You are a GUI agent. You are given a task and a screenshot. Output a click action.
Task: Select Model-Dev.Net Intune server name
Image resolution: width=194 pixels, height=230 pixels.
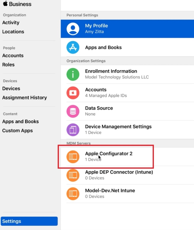(110, 191)
